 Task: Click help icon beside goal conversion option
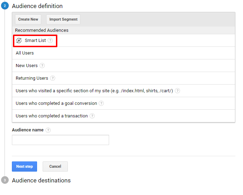pos(101,103)
